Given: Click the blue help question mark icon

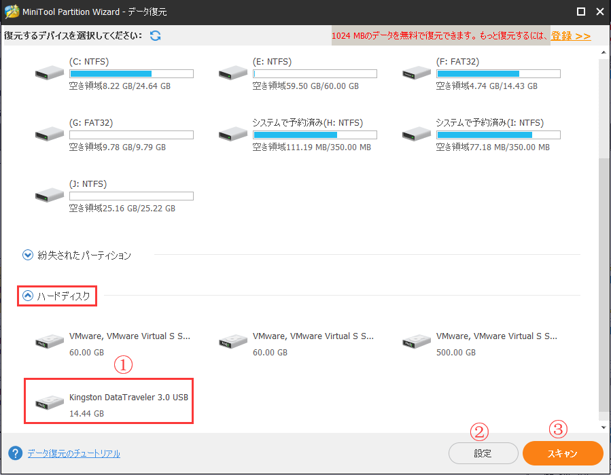Looking at the screenshot, I should point(15,453).
